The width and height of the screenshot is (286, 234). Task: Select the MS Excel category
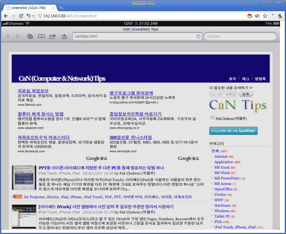(x=222, y=167)
